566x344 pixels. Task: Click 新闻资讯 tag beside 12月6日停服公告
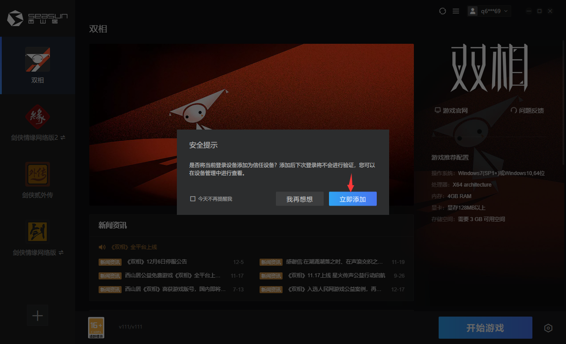tap(110, 262)
